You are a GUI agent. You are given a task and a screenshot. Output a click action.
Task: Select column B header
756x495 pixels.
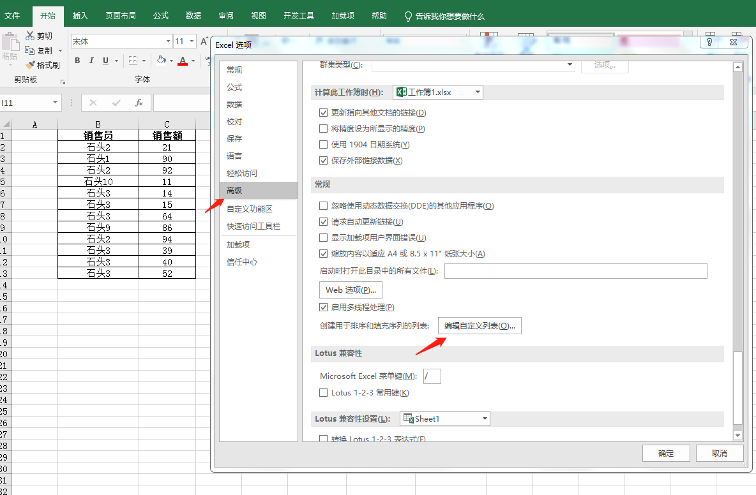coord(98,124)
